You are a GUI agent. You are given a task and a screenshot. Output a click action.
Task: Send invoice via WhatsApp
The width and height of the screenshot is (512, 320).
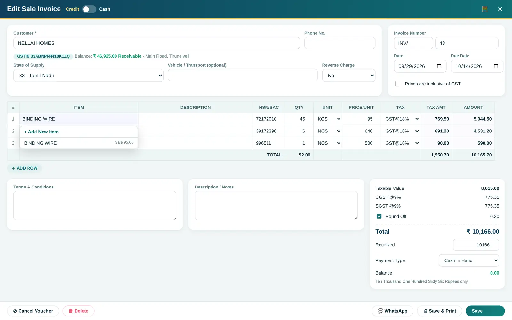392,311
